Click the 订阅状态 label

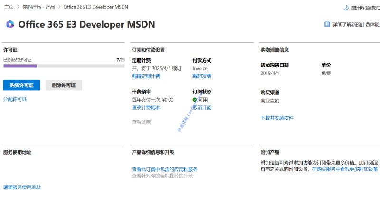pos(202,92)
